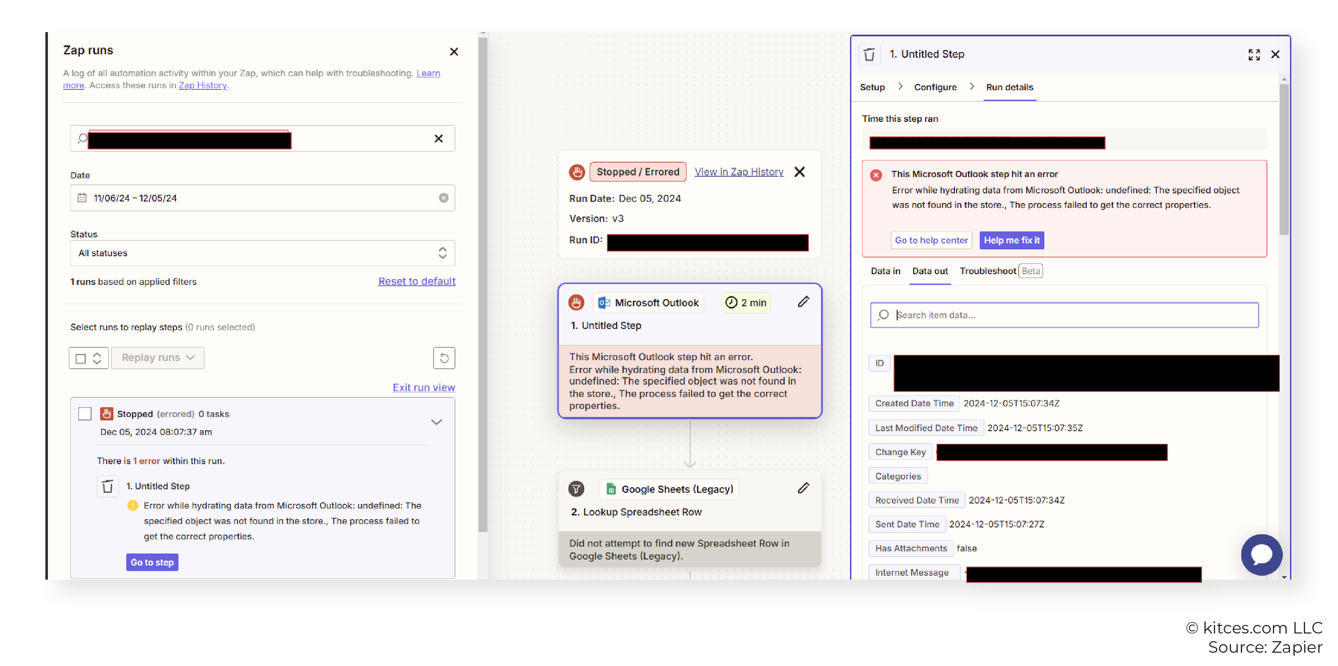The image size is (1338, 666).
Task: Click the step panel vertical scrollbar
Action: [1284, 160]
